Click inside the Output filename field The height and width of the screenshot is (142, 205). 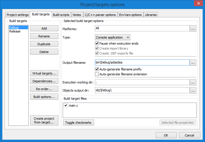coord(142,63)
